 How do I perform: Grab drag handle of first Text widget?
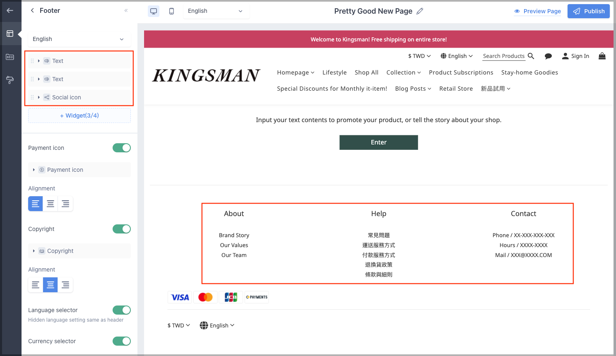click(32, 61)
